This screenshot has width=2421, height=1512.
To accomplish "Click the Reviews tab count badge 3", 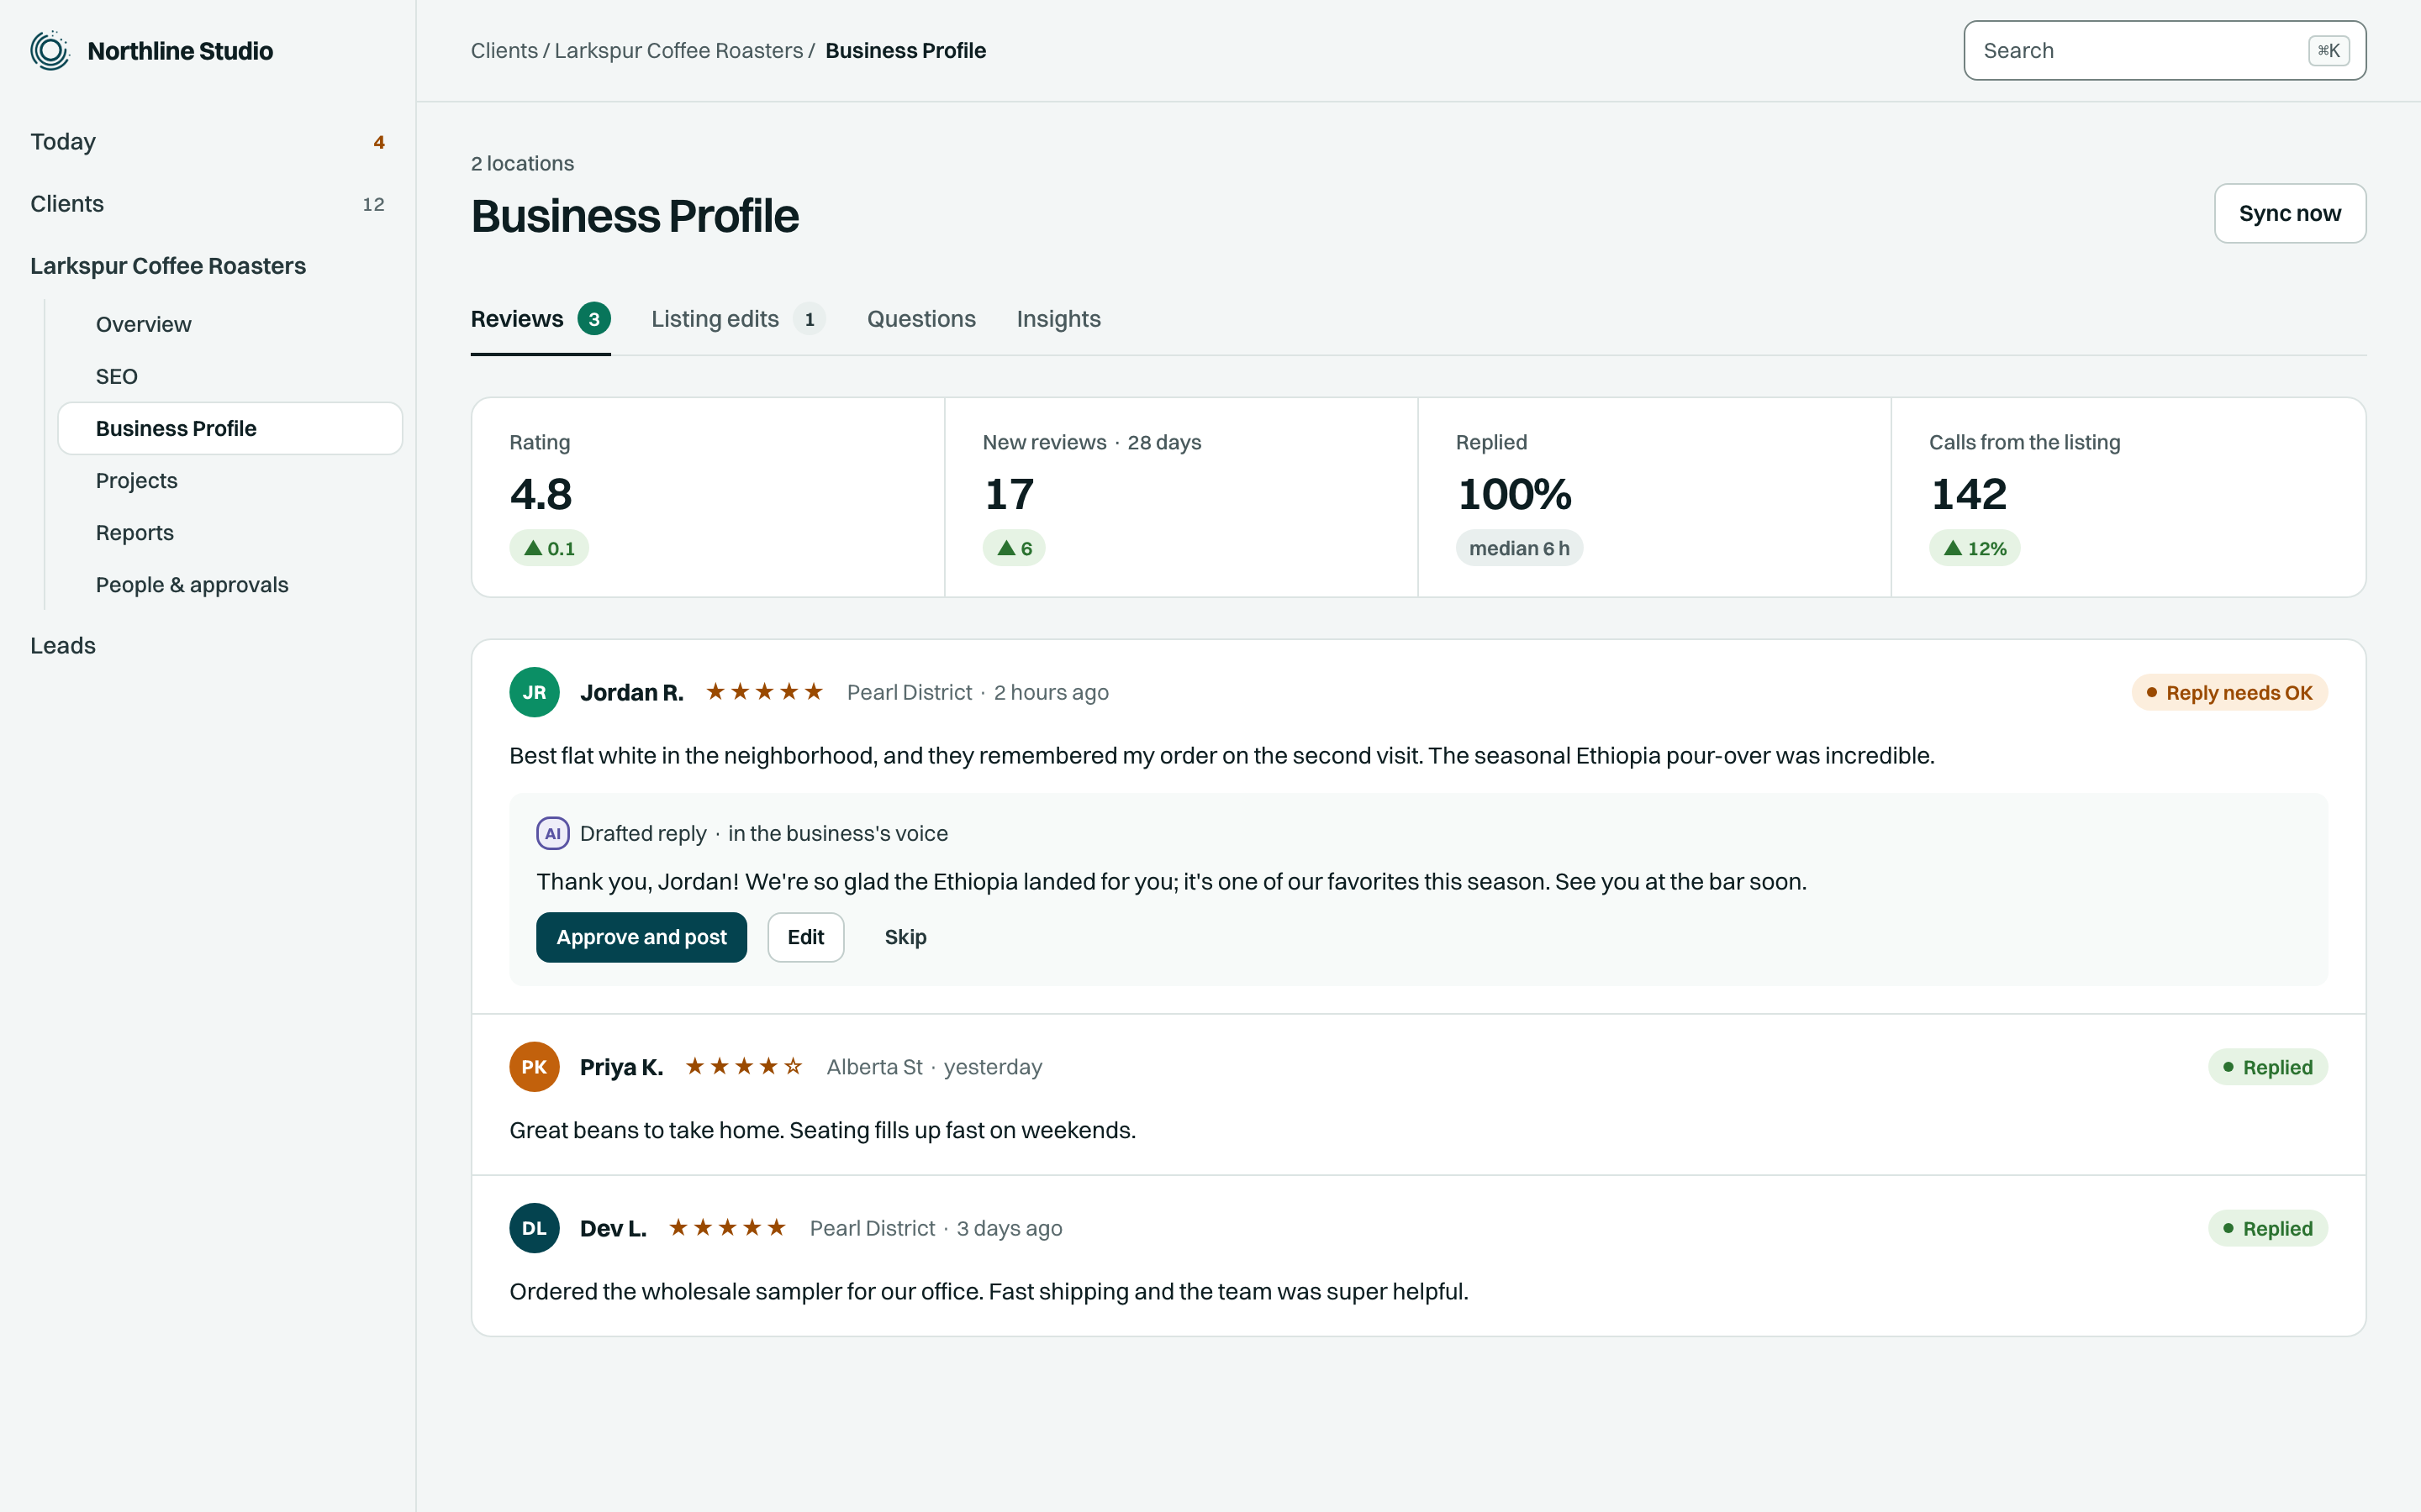I will coord(594,319).
